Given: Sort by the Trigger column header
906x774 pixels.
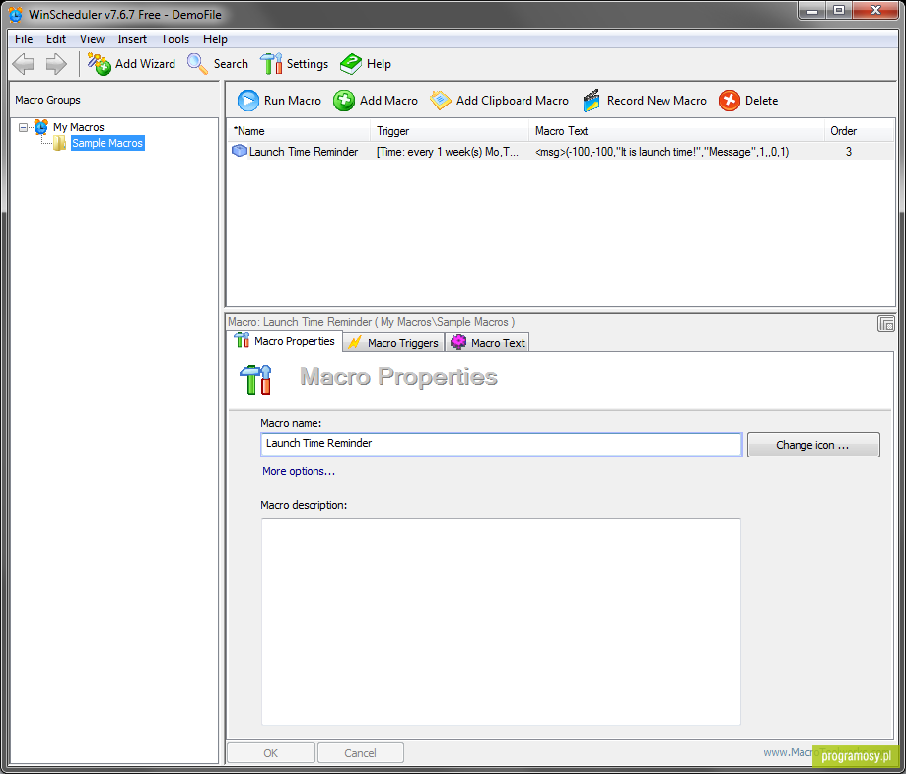Looking at the screenshot, I should (449, 131).
